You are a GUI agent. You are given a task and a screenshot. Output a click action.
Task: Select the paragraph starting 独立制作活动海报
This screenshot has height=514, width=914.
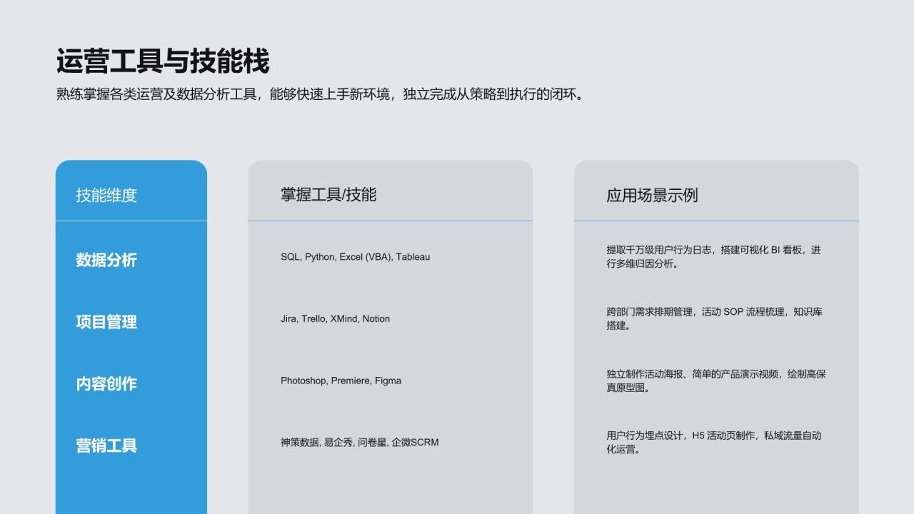point(715,381)
